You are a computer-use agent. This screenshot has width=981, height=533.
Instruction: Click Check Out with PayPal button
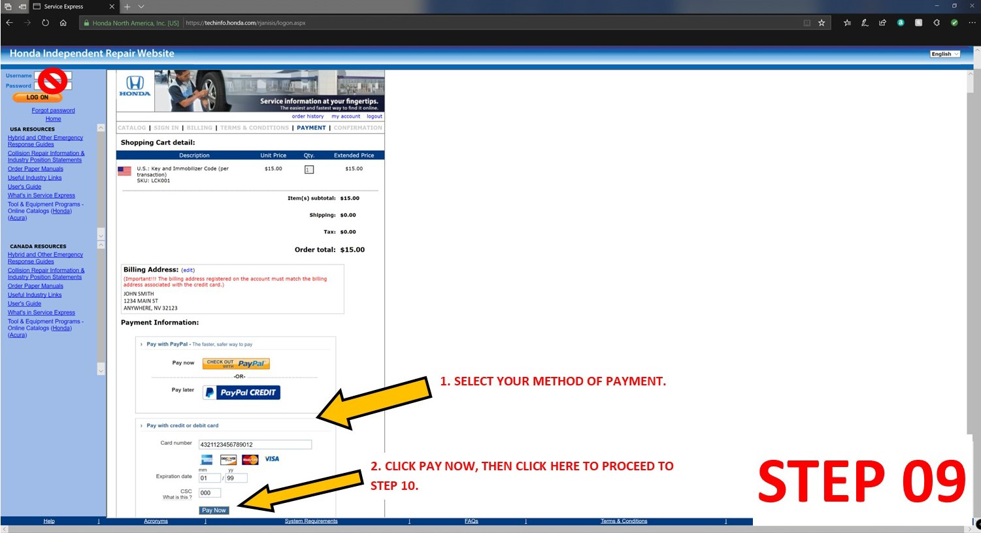(236, 364)
